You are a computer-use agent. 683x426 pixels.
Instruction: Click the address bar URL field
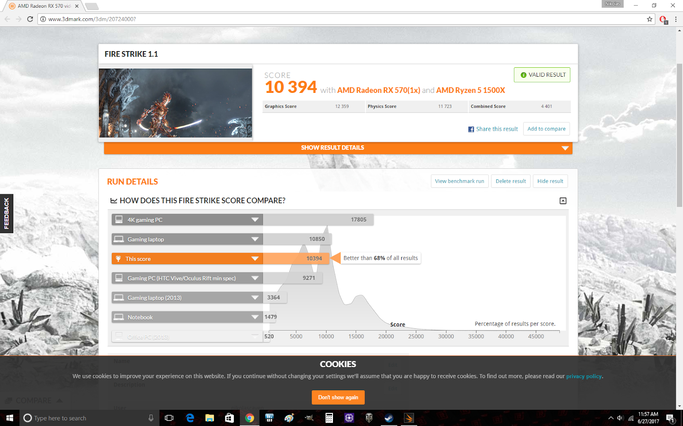coord(346,19)
